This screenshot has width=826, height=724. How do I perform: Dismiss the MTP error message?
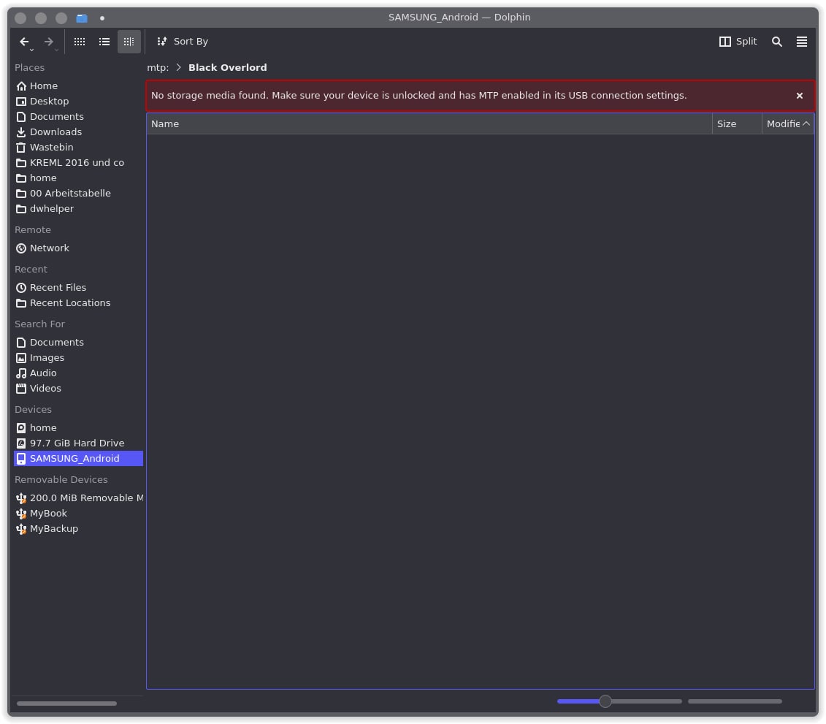pyautogui.click(x=799, y=96)
